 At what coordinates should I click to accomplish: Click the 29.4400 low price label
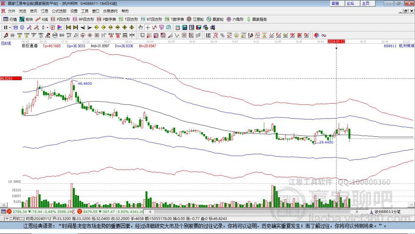(326, 142)
